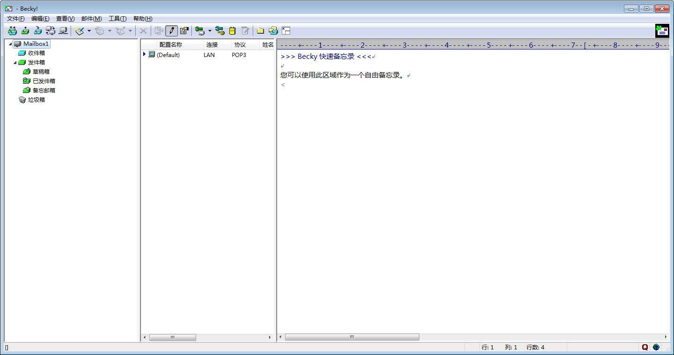
Task: Click the column ruler above the memo
Action: pyautogui.click(x=473, y=45)
